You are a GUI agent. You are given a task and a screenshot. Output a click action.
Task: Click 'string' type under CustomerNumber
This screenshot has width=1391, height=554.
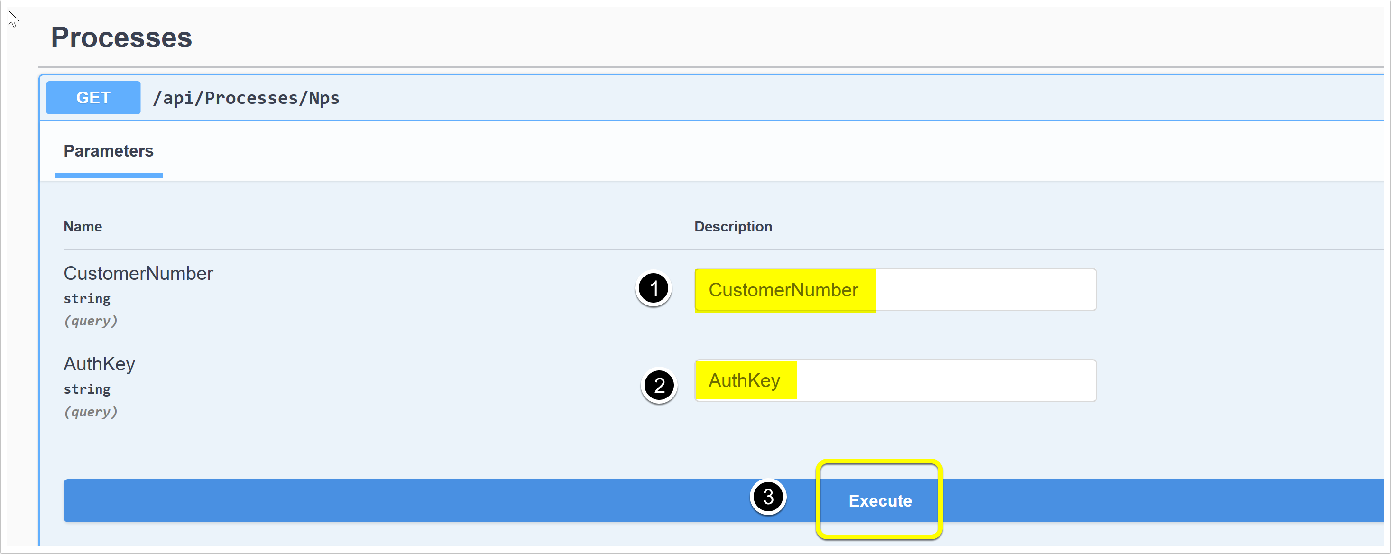point(87,299)
